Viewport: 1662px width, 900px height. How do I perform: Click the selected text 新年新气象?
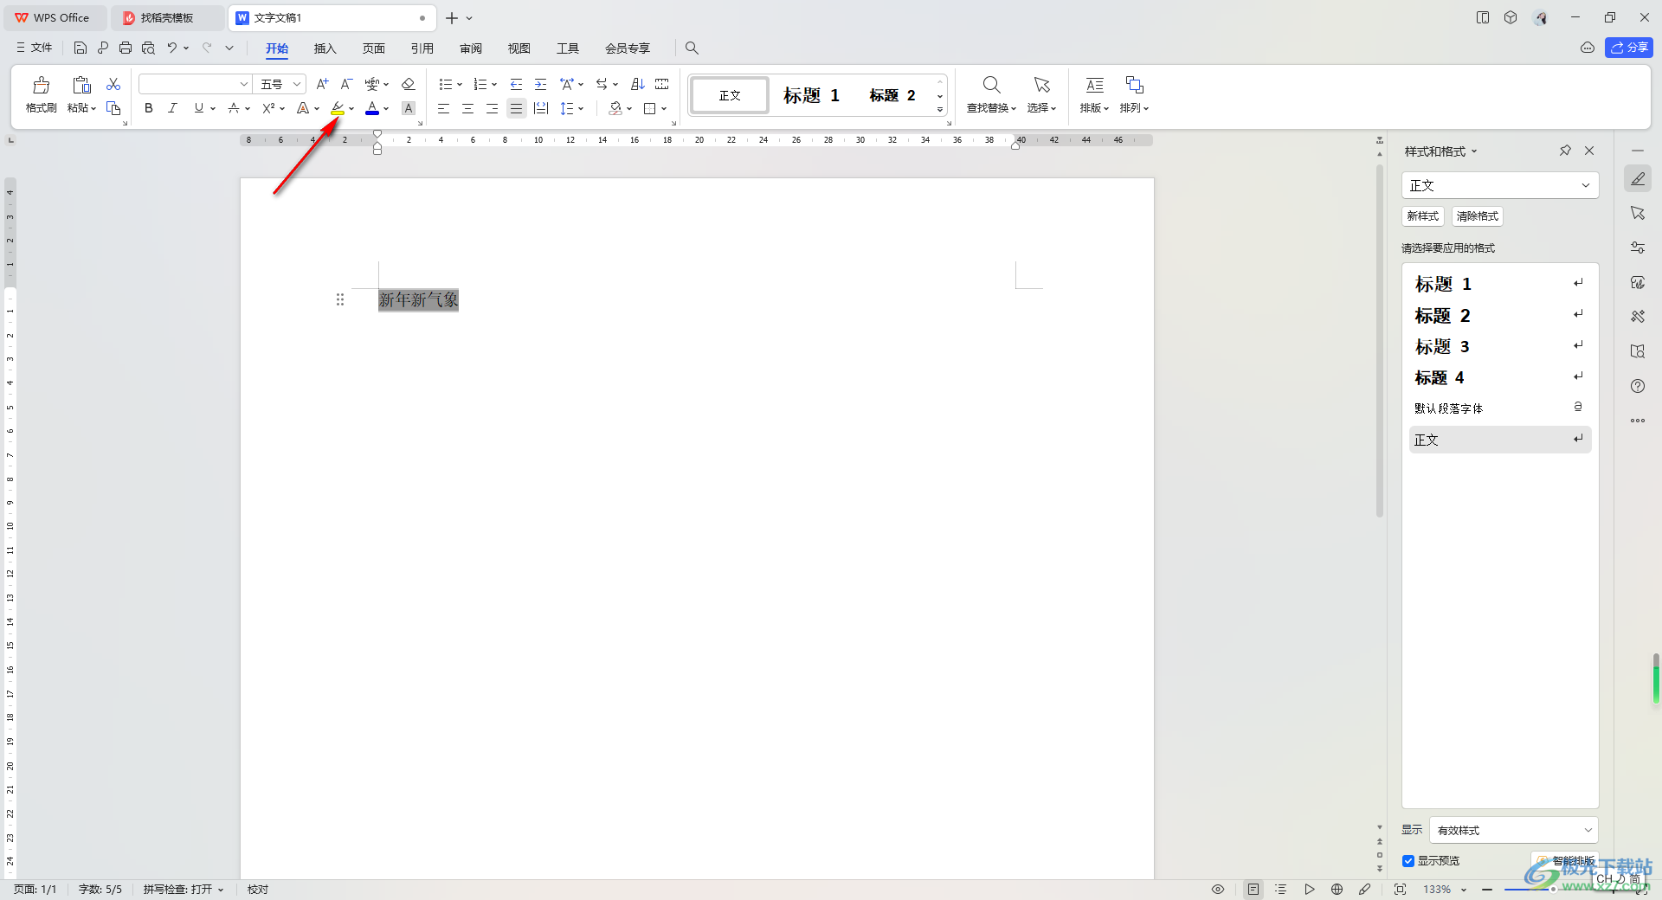click(418, 299)
